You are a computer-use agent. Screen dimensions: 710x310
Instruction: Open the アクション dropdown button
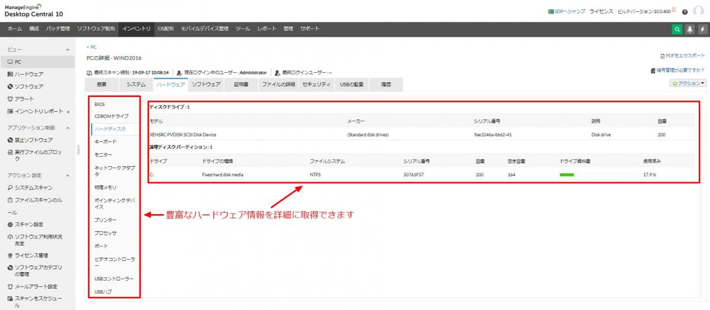(x=689, y=83)
